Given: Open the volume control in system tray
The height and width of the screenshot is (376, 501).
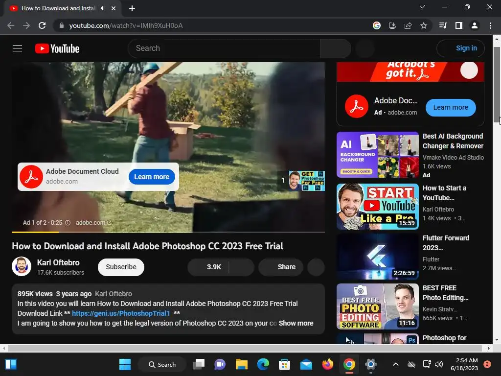Looking at the screenshot, I should click(x=439, y=364).
